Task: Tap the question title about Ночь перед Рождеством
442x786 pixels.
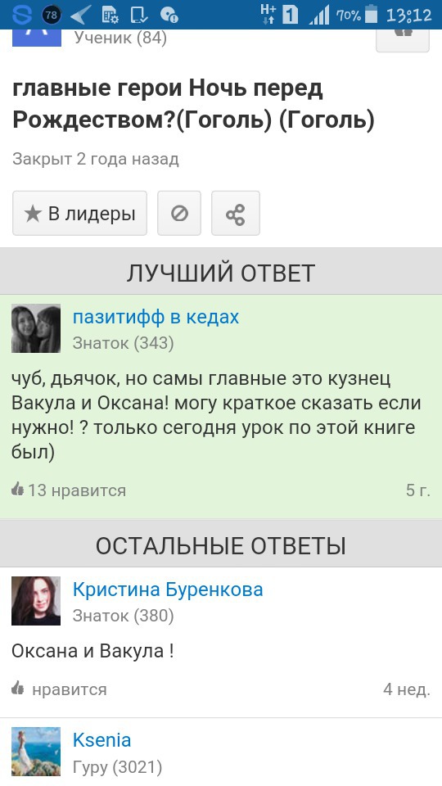Action: (x=193, y=105)
